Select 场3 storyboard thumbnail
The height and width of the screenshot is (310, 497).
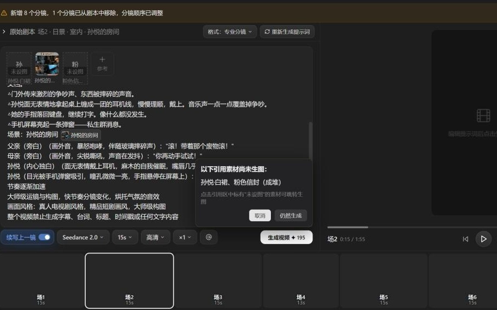point(218,281)
